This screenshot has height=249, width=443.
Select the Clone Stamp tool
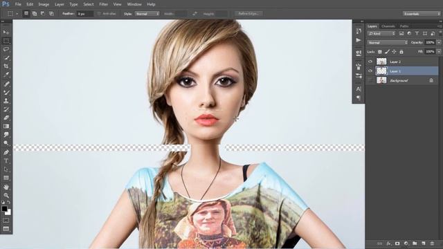coord(6,100)
